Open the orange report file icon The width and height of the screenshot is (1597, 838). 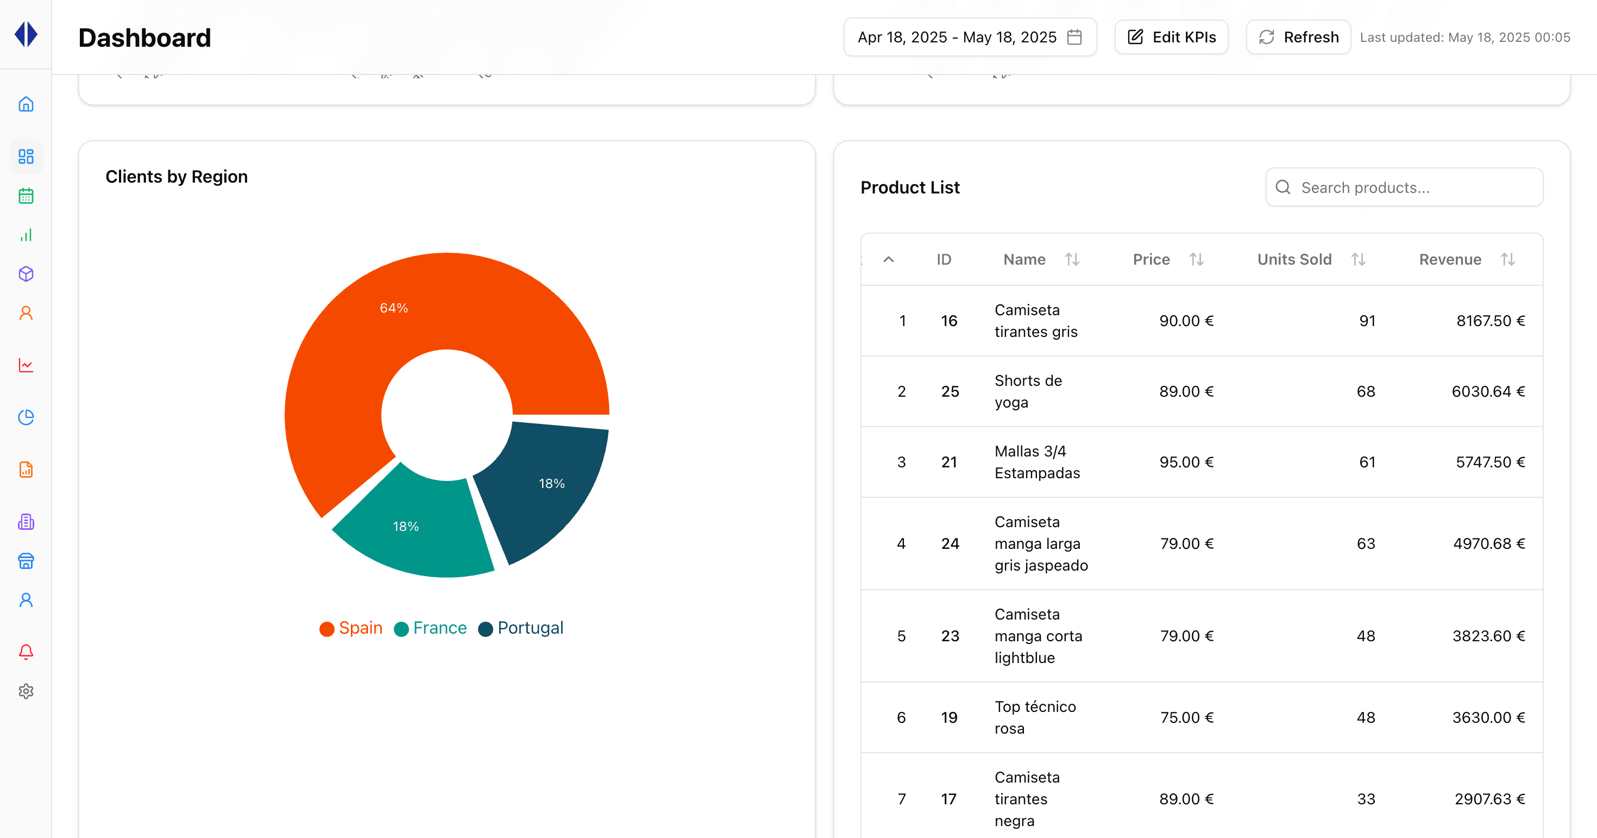[x=26, y=470]
